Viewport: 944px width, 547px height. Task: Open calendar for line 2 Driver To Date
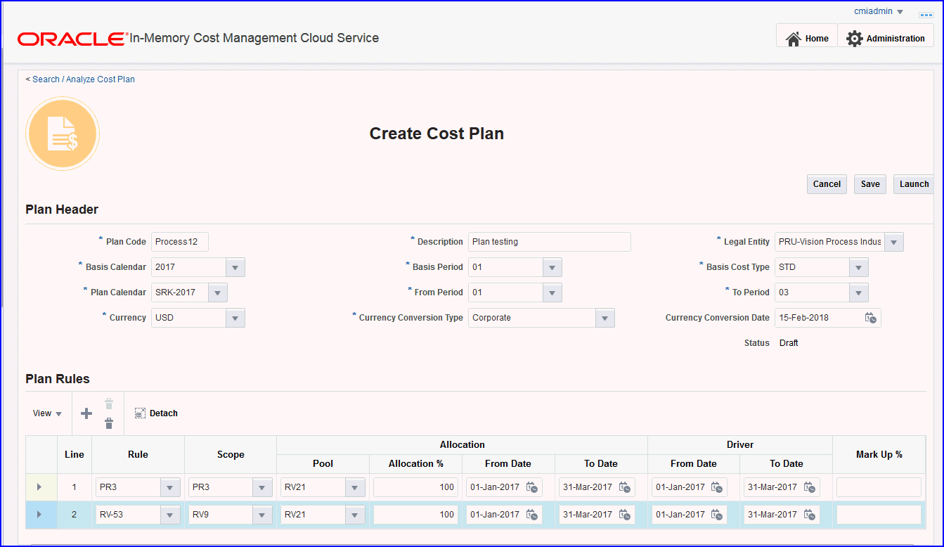[x=810, y=515]
